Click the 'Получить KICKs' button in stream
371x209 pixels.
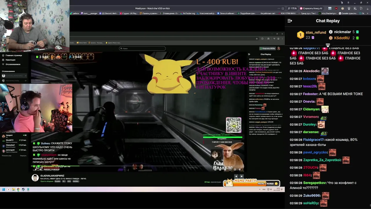268,48
